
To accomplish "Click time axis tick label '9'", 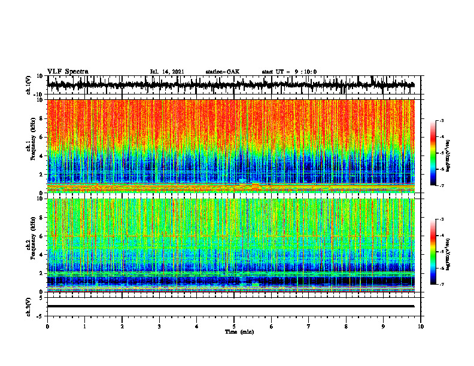I will 383,327.
